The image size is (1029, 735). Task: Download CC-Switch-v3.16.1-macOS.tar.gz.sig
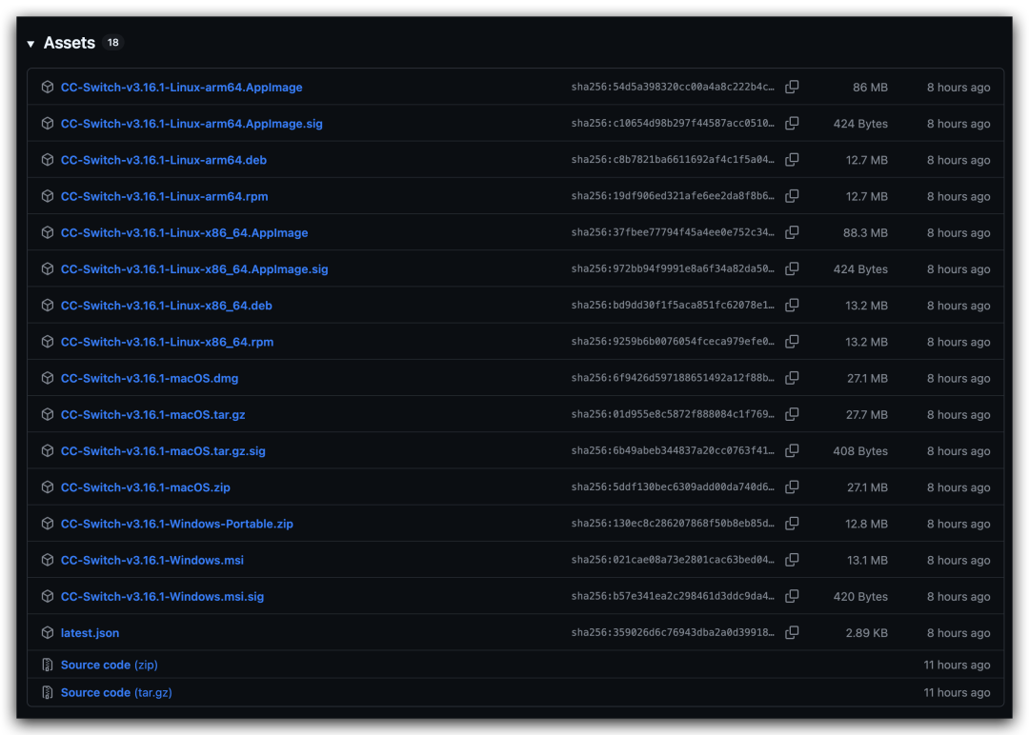(x=164, y=451)
